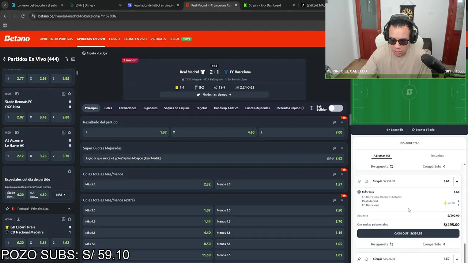Switch to the Saques de esquina tab
The width and height of the screenshot is (468, 263).
click(x=177, y=108)
